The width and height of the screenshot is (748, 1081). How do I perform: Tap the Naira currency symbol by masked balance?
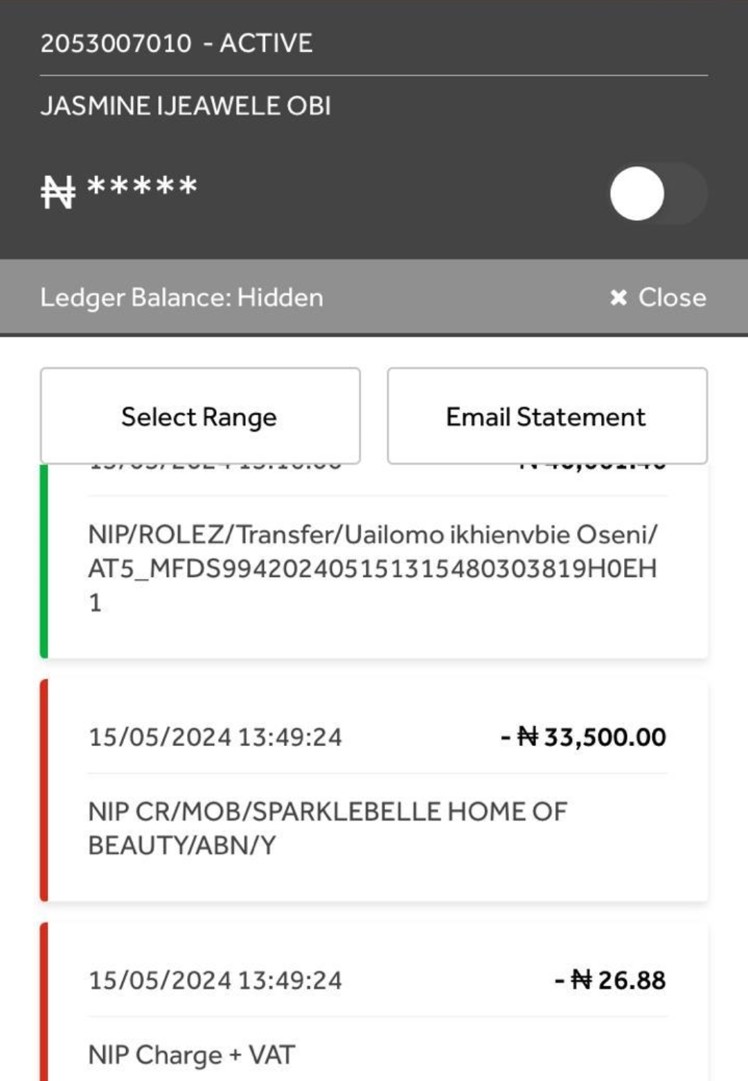(57, 191)
